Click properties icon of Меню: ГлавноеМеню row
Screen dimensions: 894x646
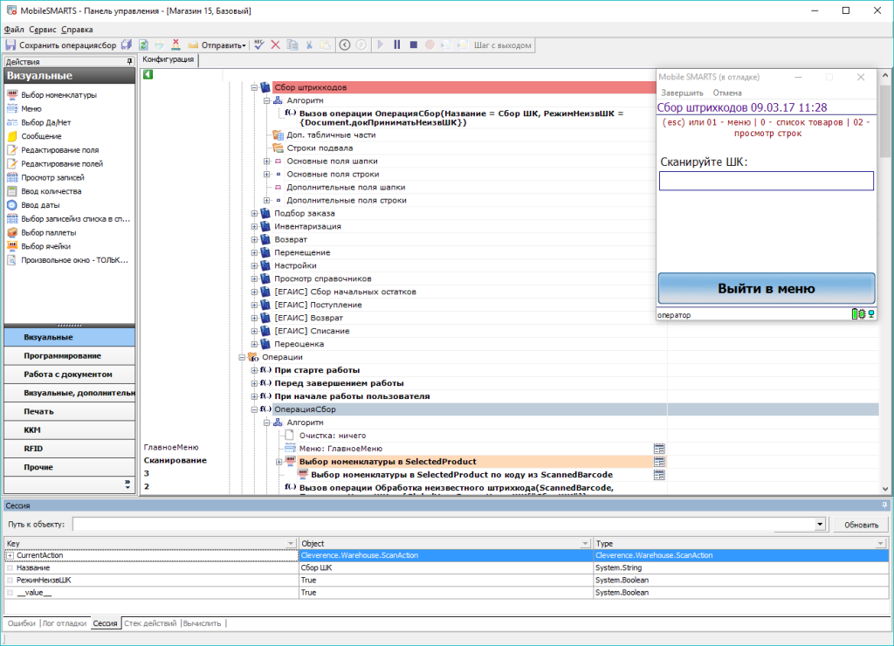click(x=659, y=449)
